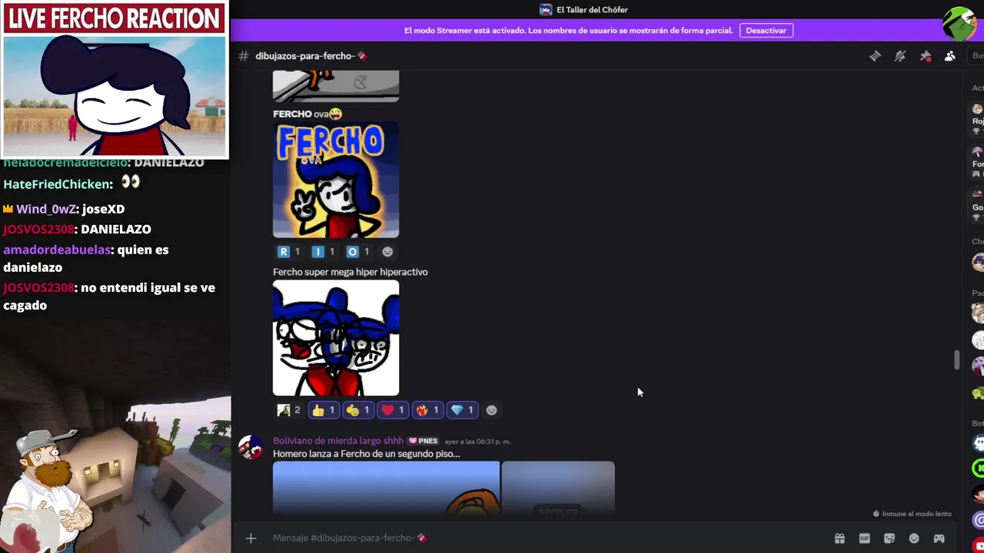Add reaction under FERCHO ova image
The height and width of the screenshot is (553, 984).
387,252
